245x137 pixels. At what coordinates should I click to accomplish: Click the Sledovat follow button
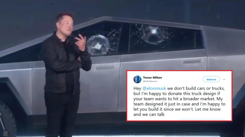tap(211, 79)
